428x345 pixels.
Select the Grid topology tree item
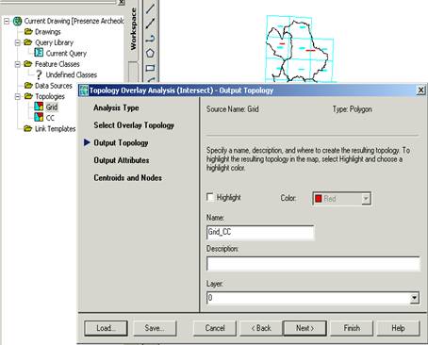coord(52,107)
